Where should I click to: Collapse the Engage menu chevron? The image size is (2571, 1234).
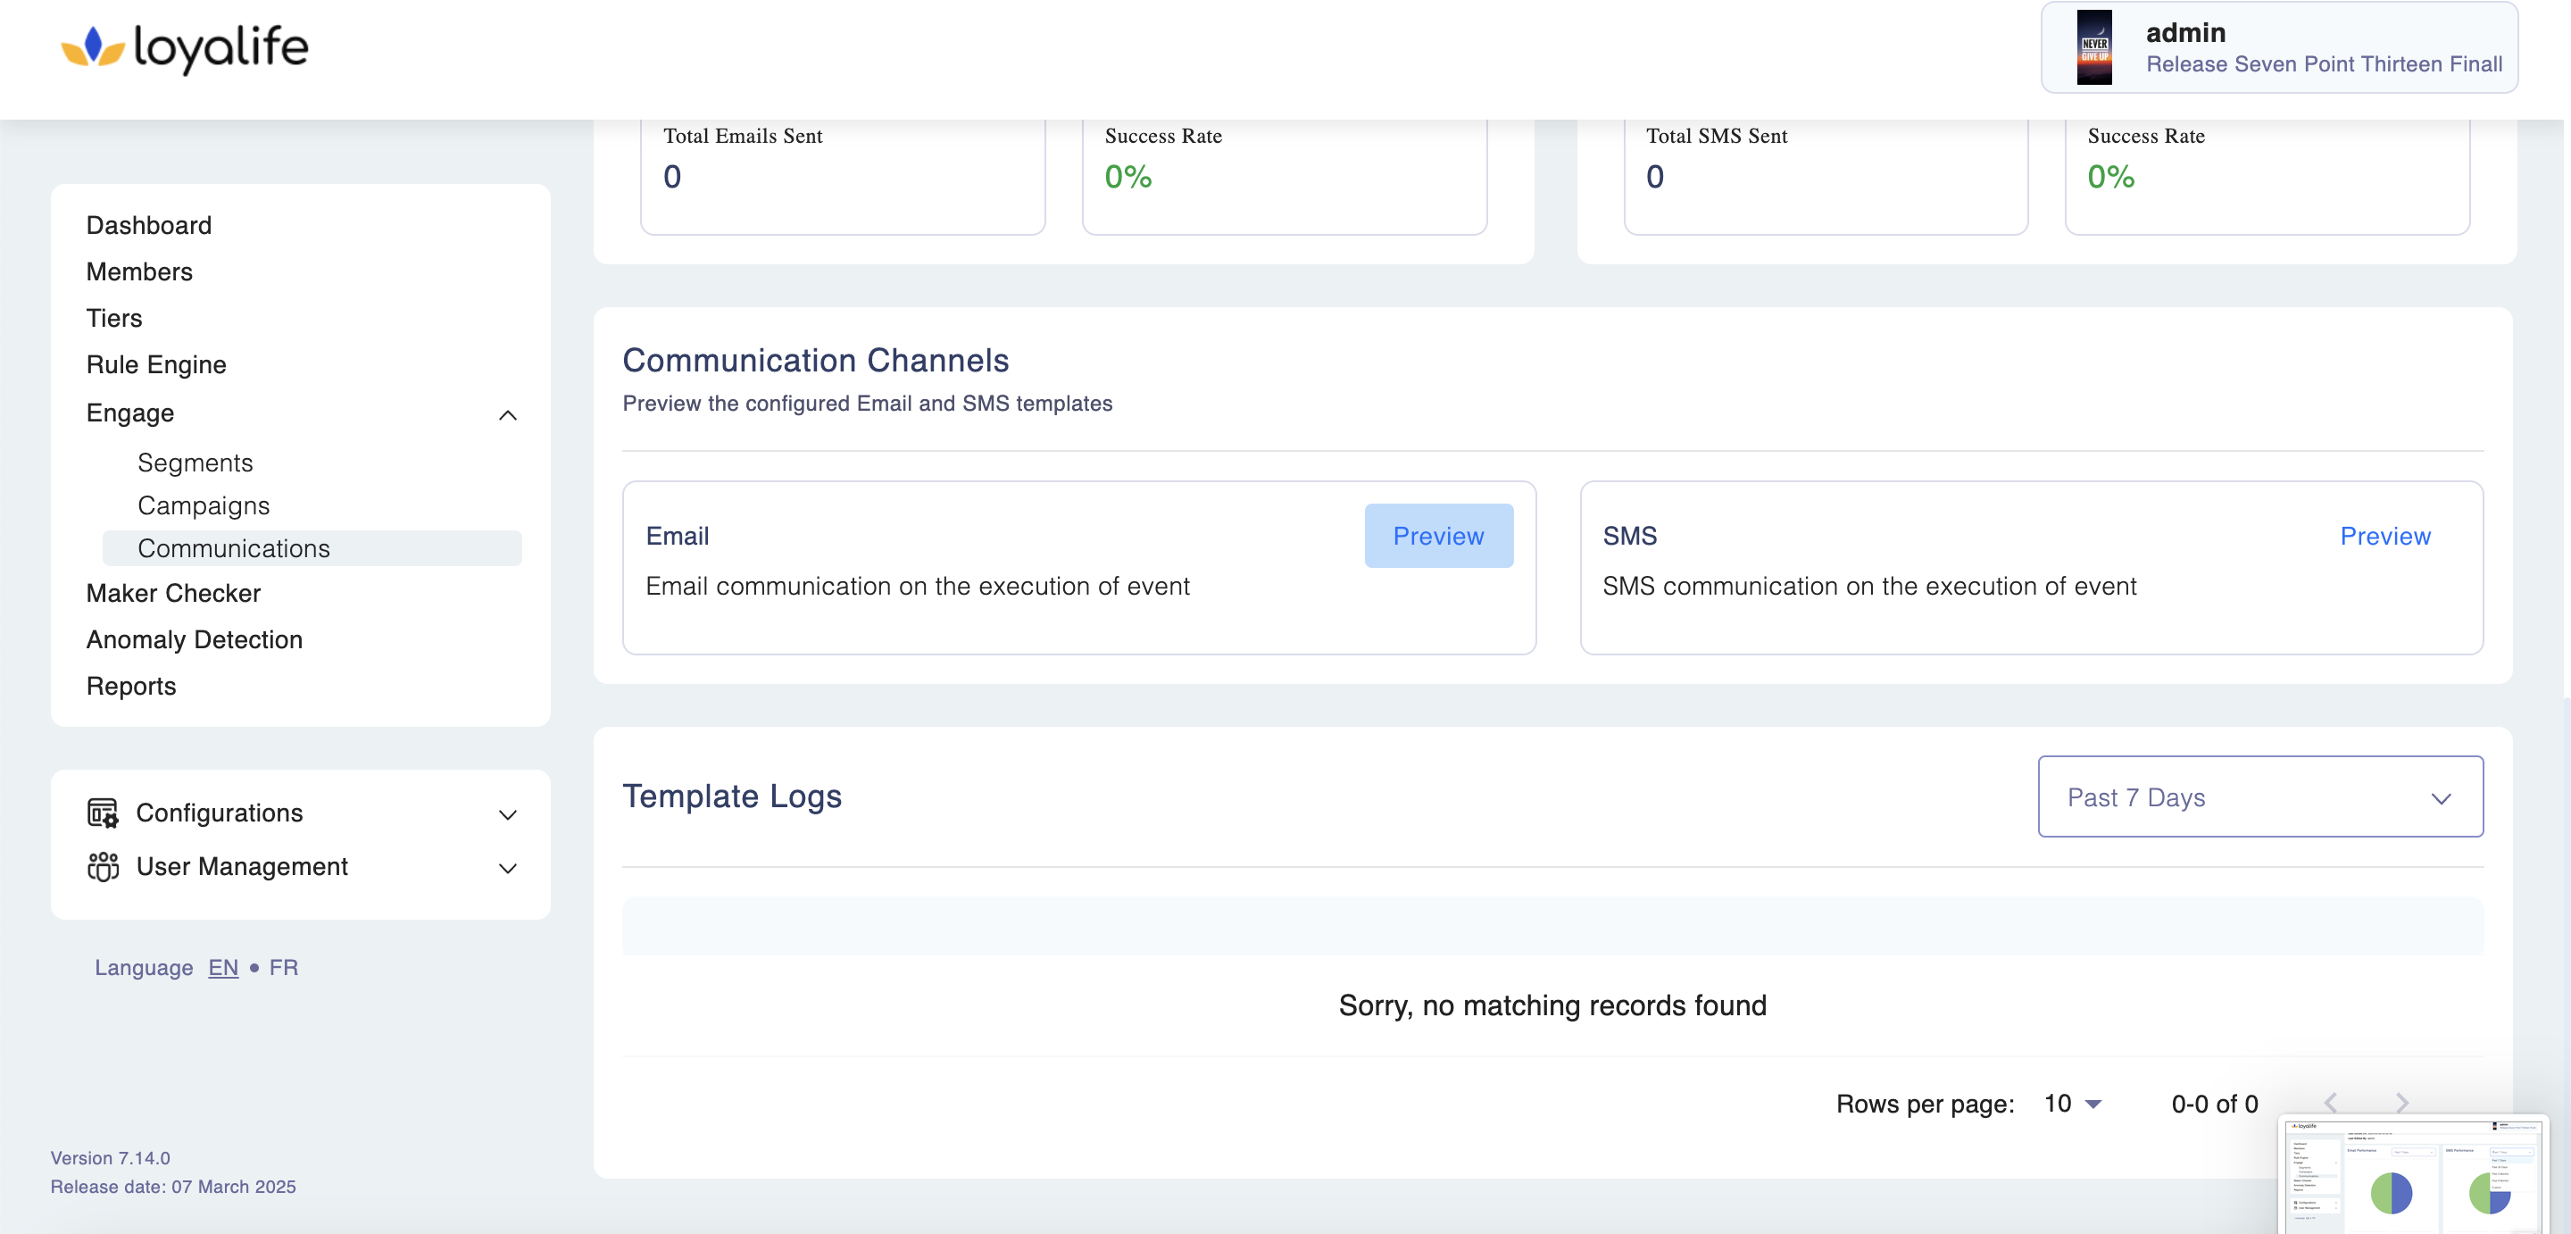(507, 414)
